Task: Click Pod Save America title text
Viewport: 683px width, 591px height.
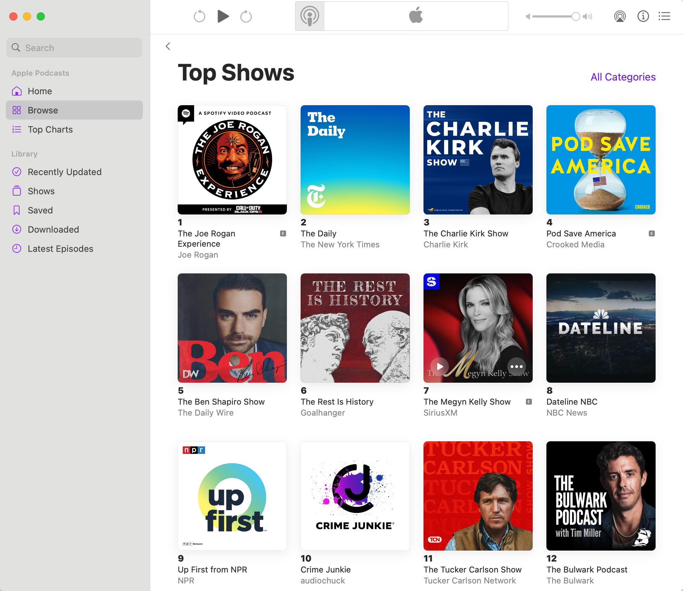Action: [581, 234]
